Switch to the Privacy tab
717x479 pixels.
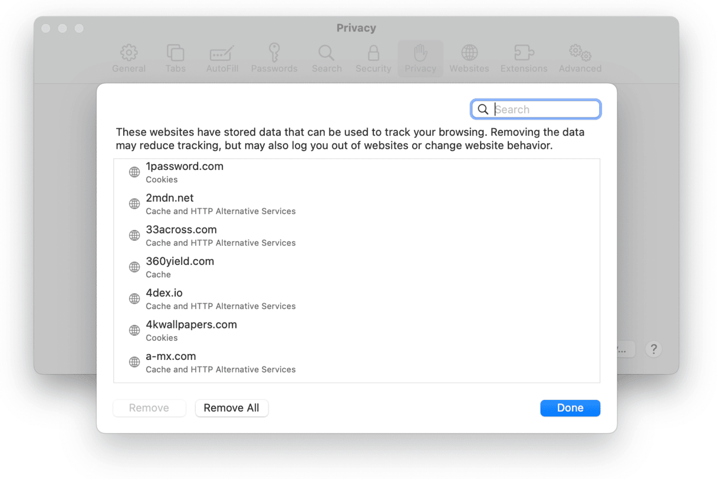click(420, 58)
